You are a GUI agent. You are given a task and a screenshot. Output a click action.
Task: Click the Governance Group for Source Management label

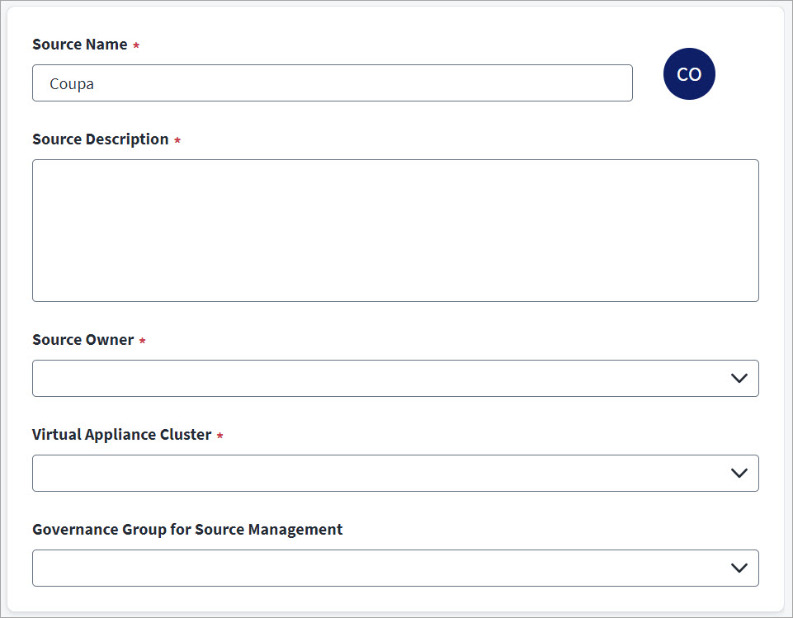(x=187, y=530)
